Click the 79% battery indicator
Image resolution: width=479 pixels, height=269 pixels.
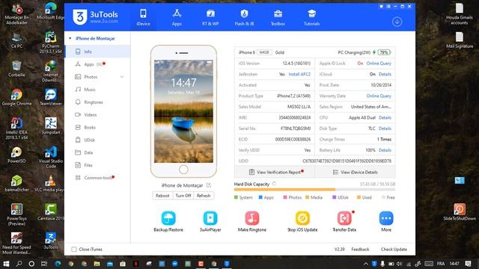pos(384,52)
